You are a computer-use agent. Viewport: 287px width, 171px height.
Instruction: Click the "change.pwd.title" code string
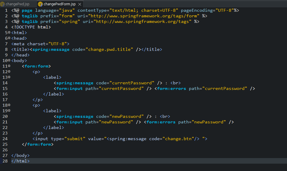pyautogui.click(x=109, y=49)
